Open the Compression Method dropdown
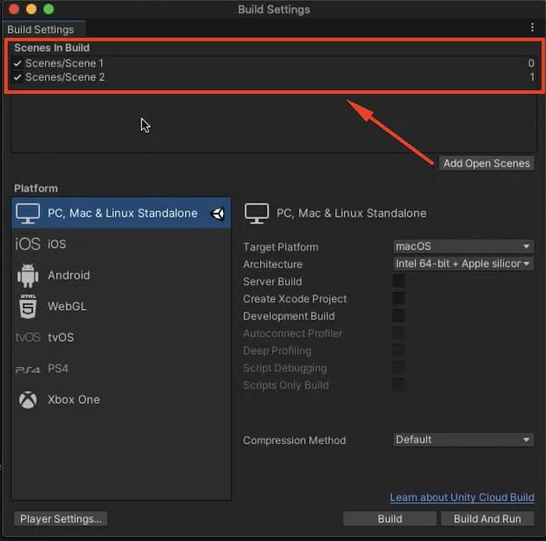Image resolution: width=546 pixels, height=541 pixels. click(x=463, y=439)
